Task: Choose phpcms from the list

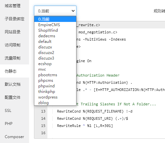Action: (55, 80)
